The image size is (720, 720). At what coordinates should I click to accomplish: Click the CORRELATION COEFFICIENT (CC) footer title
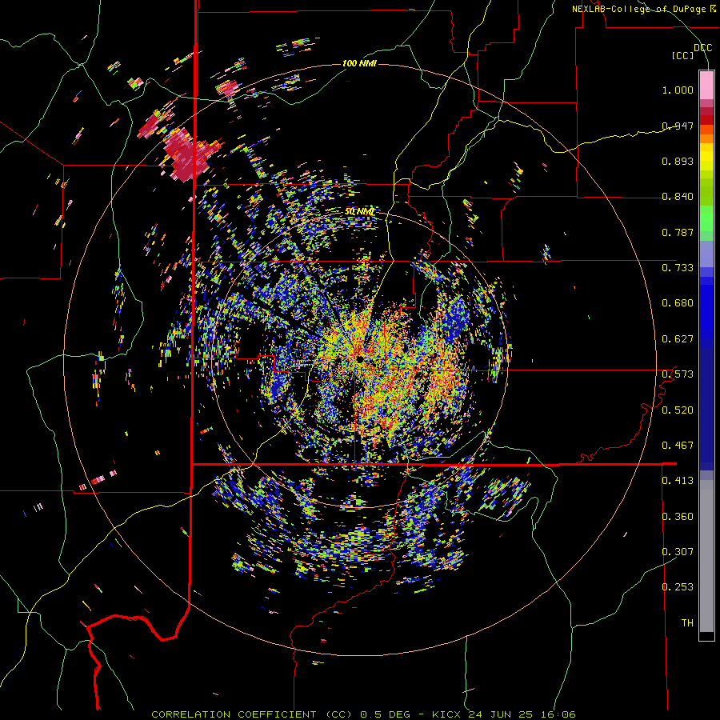[254, 714]
